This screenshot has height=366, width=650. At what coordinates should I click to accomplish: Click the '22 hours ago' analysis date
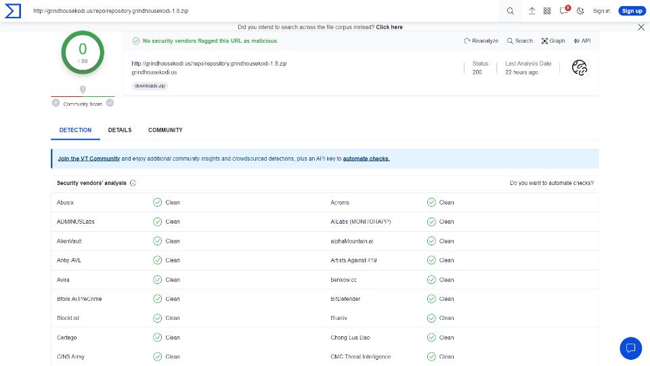pos(521,73)
